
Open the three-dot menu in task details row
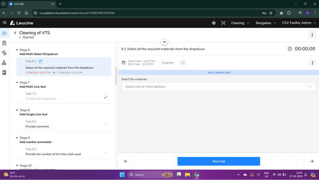pos(313,63)
